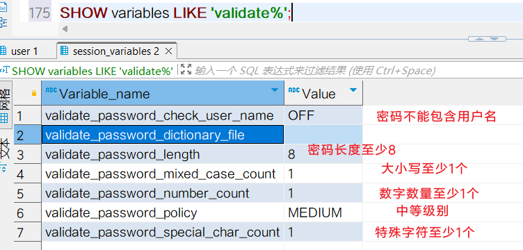Click the outline icon in the editor's left margin
This screenshot has width=523, height=250.
coord(3,23)
